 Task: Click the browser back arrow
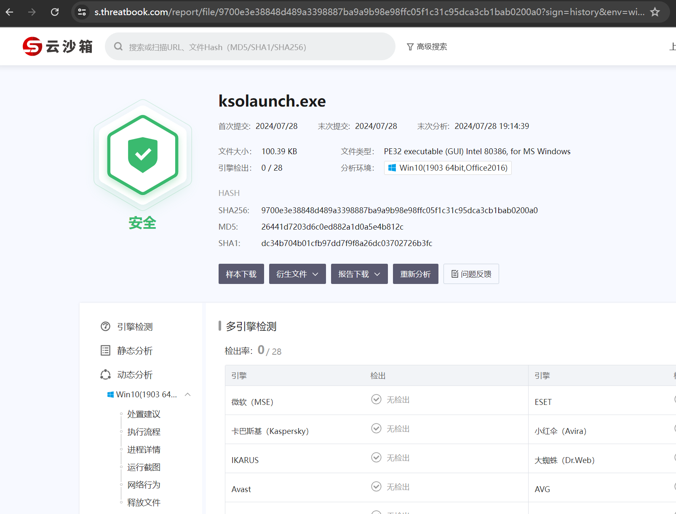coord(9,12)
